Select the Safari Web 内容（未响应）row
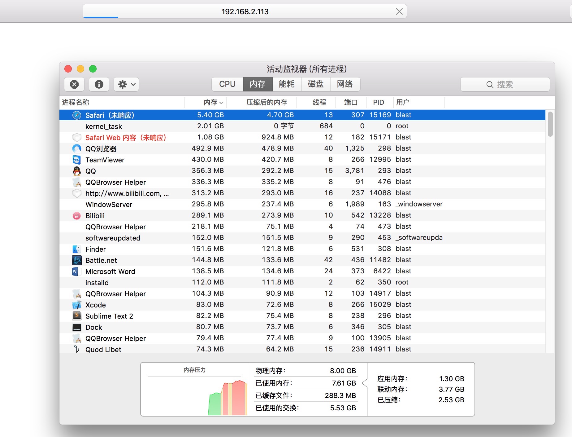Image resolution: width=572 pixels, height=437 pixels. (x=302, y=137)
